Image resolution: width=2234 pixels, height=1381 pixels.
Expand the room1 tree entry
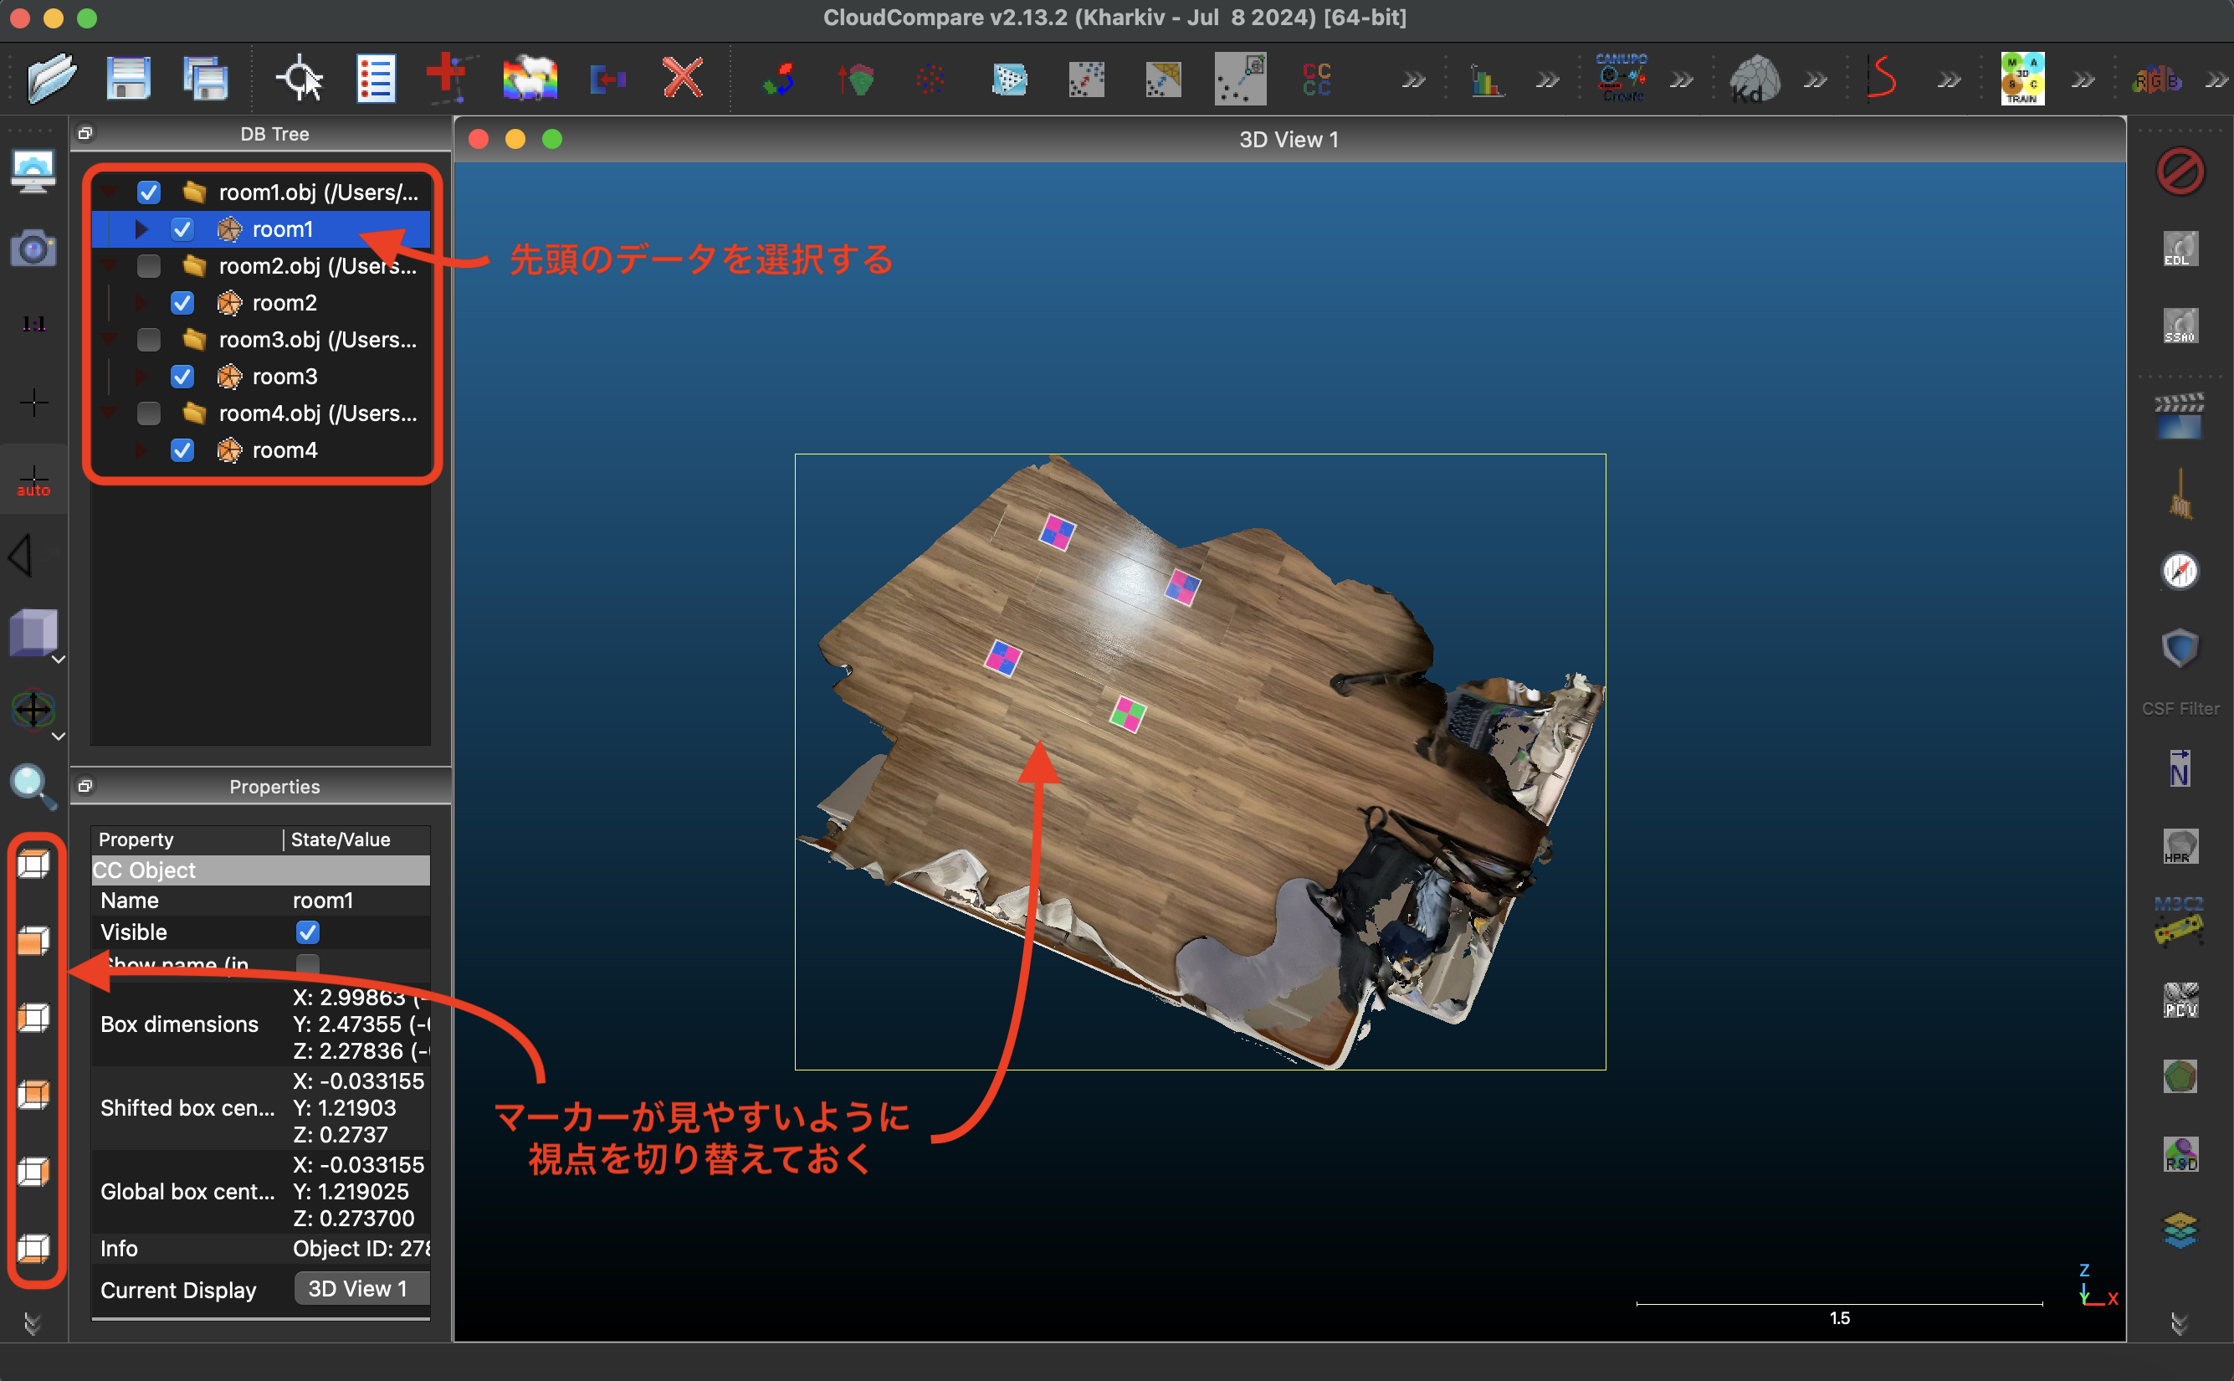141,229
